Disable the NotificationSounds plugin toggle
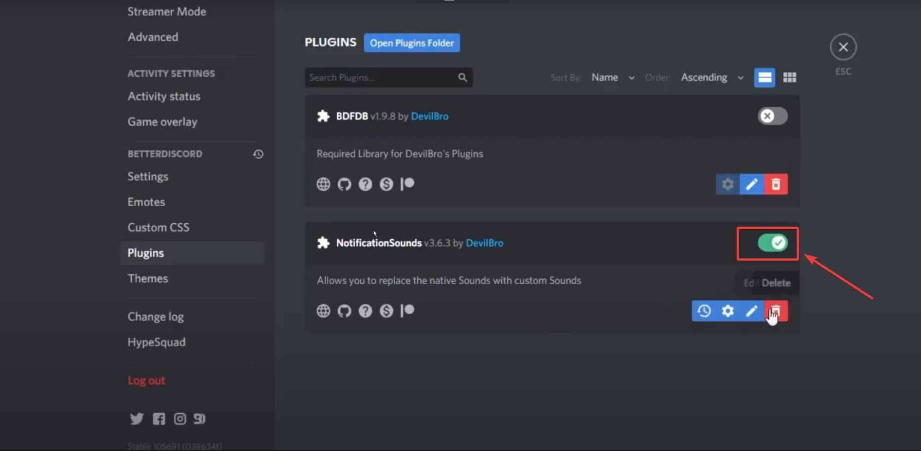 [x=773, y=243]
